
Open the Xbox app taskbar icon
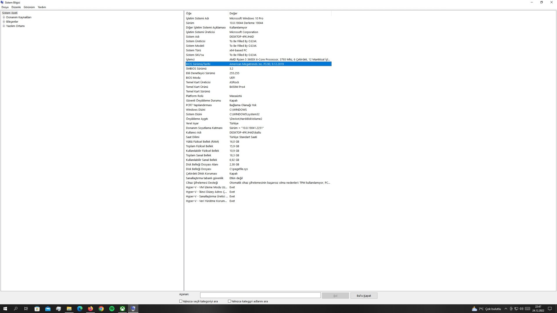(122, 309)
